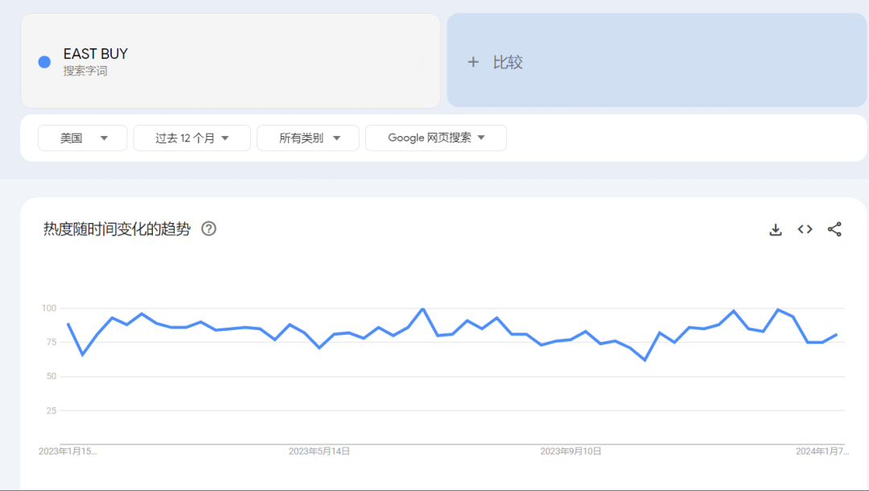Download the trend data as CSV

pos(776,229)
